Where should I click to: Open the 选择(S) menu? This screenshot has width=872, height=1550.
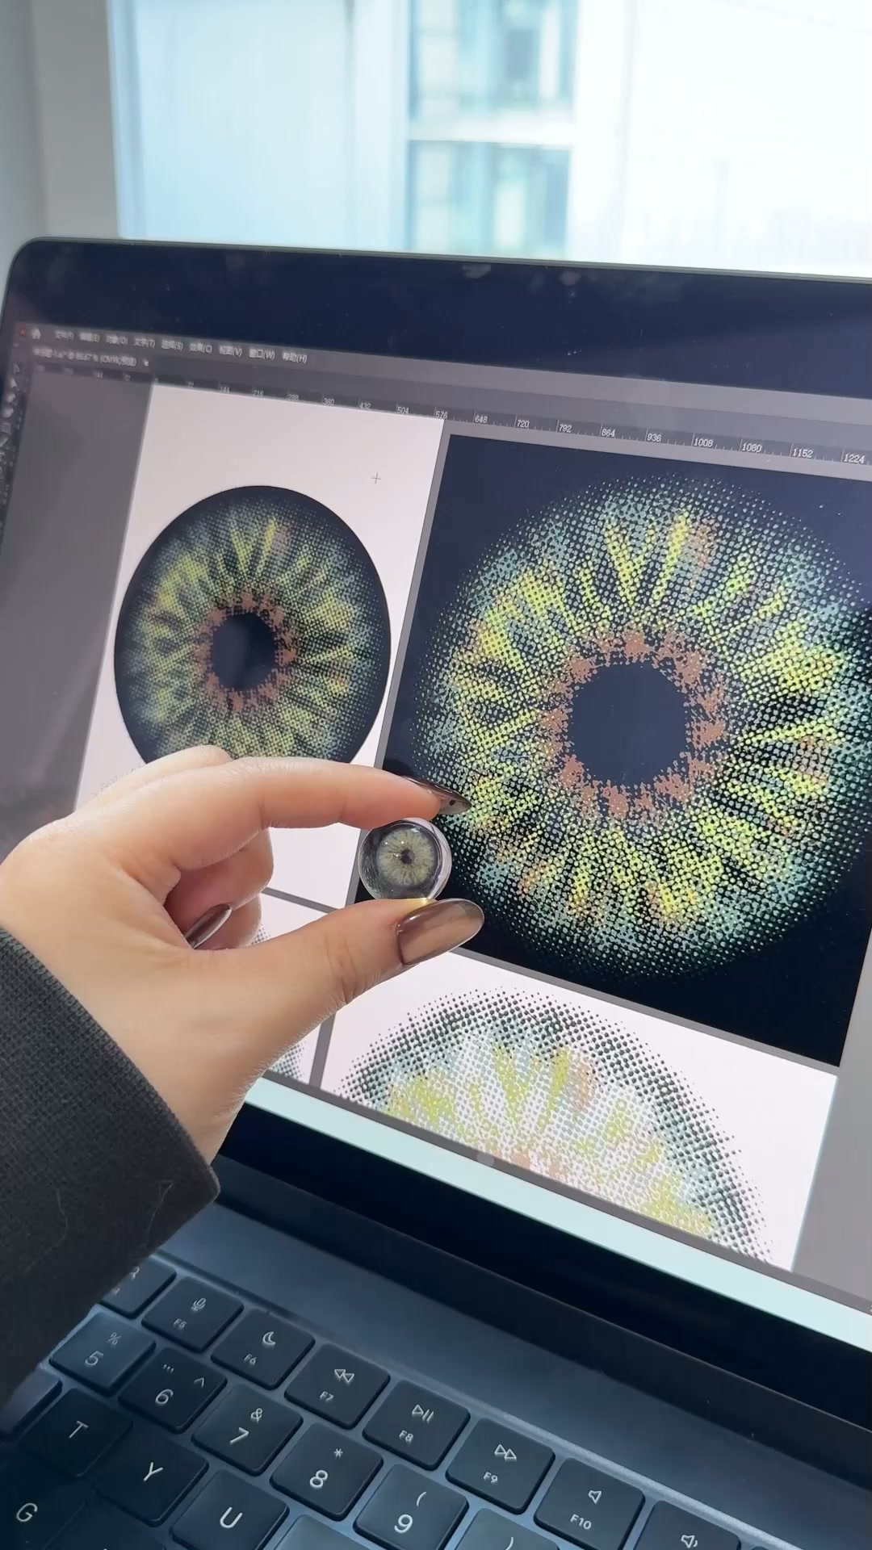tap(172, 346)
